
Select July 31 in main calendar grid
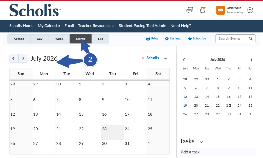(135, 147)
